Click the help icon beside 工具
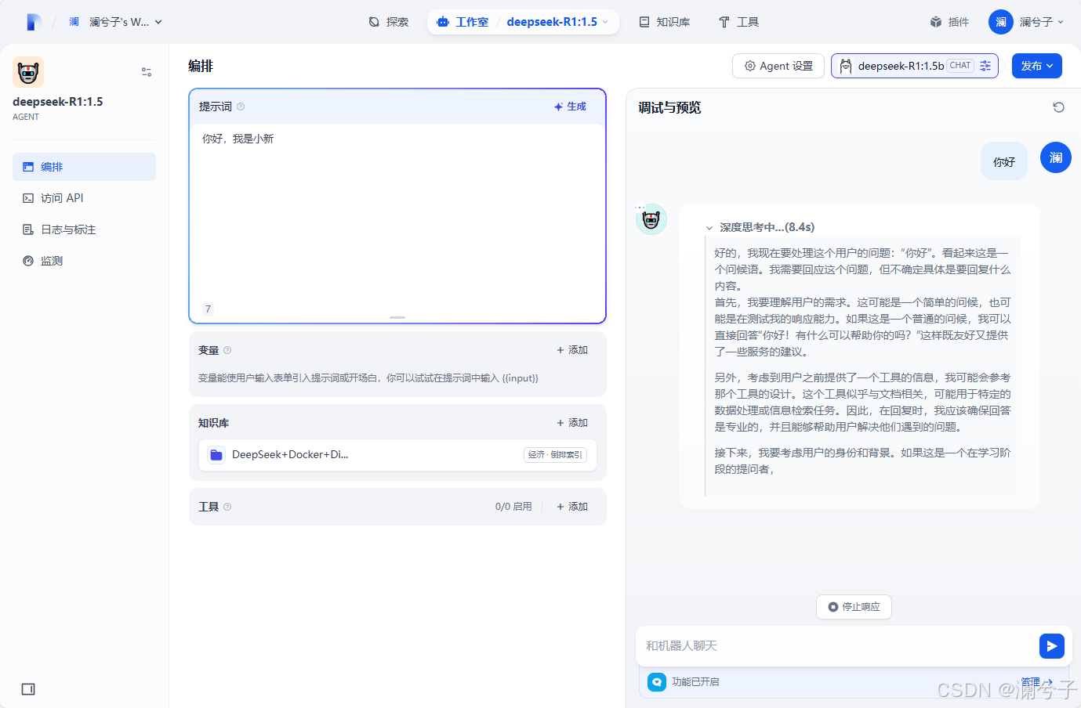Image resolution: width=1081 pixels, height=708 pixels. [227, 507]
